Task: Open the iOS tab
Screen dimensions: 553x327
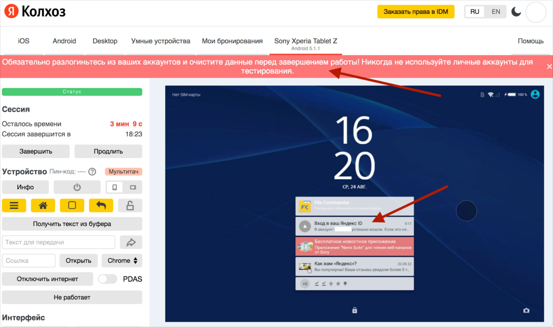Action: (x=23, y=41)
